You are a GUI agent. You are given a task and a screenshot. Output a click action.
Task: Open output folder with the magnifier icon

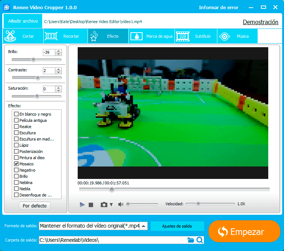(x=200, y=240)
